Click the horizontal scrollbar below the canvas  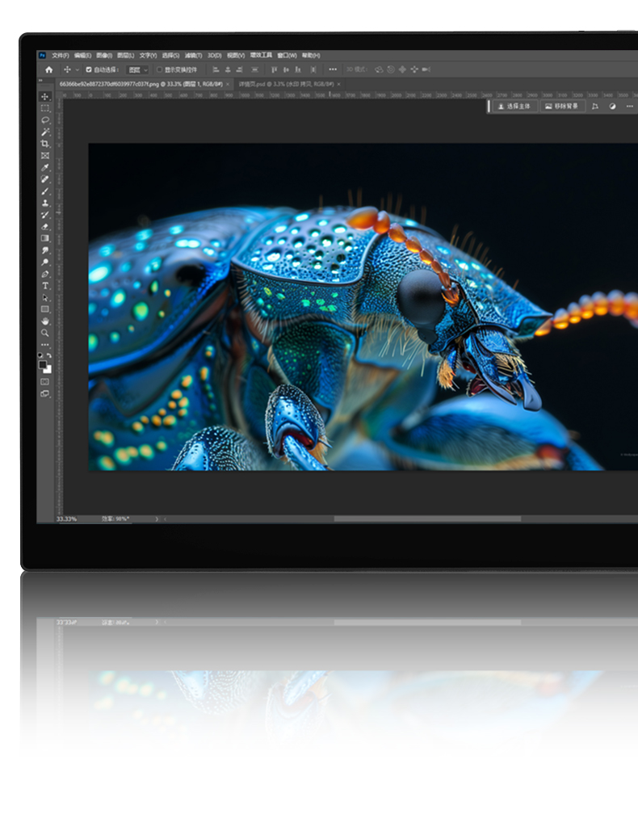[427, 519]
